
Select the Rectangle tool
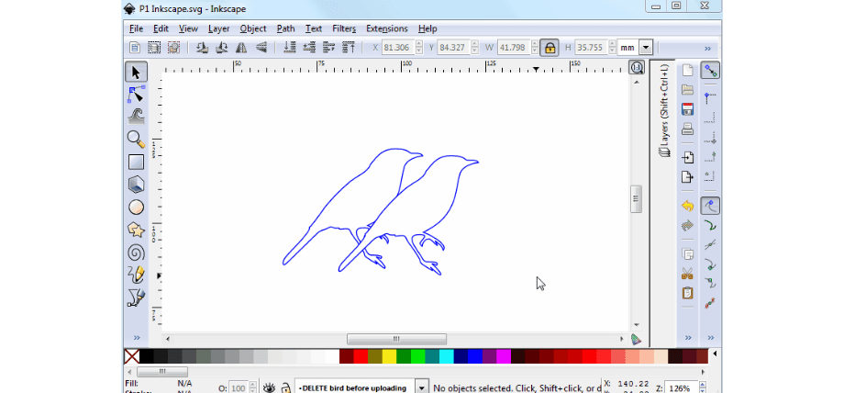click(x=136, y=162)
